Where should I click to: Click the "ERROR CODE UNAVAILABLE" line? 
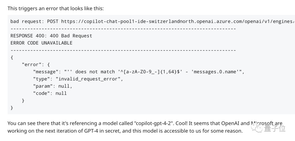(x=41, y=43)
